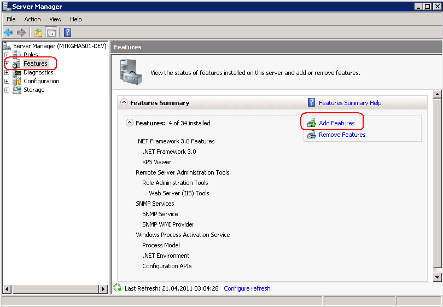Click the Configuration tree icon

click(x=17, y=81)
